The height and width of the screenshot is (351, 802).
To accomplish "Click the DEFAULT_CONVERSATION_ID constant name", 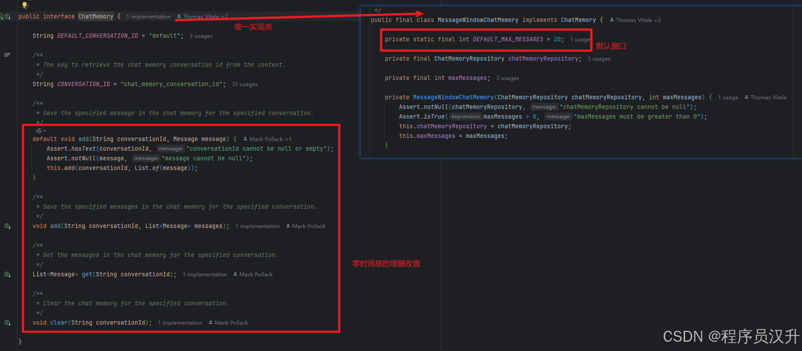I will [98, 36].
